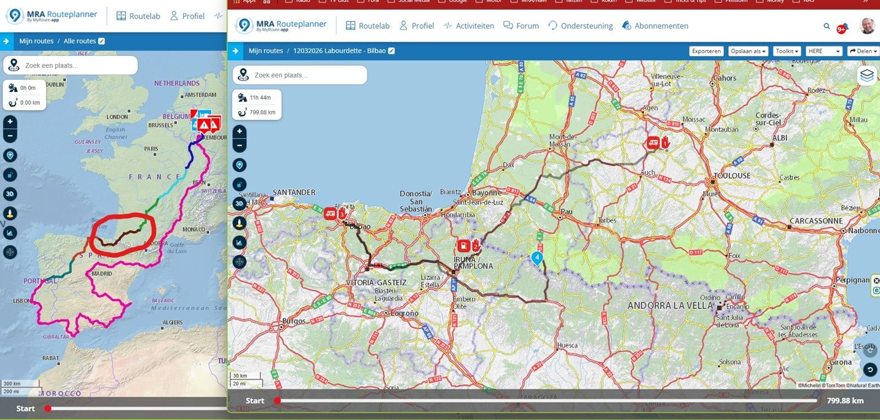Open the HERE map selector
Viewport: 880px width, 420px height.
823,51
